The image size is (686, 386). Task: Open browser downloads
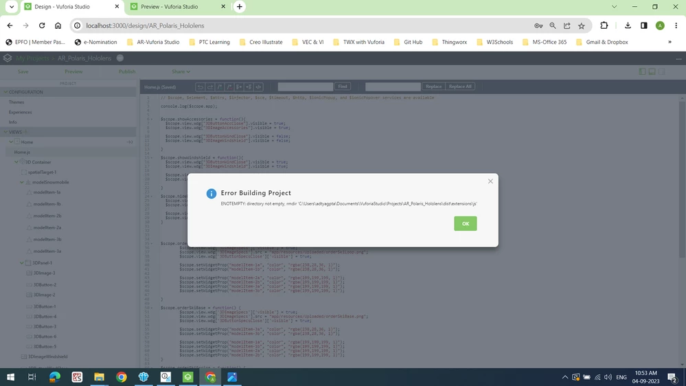(628, 25)
